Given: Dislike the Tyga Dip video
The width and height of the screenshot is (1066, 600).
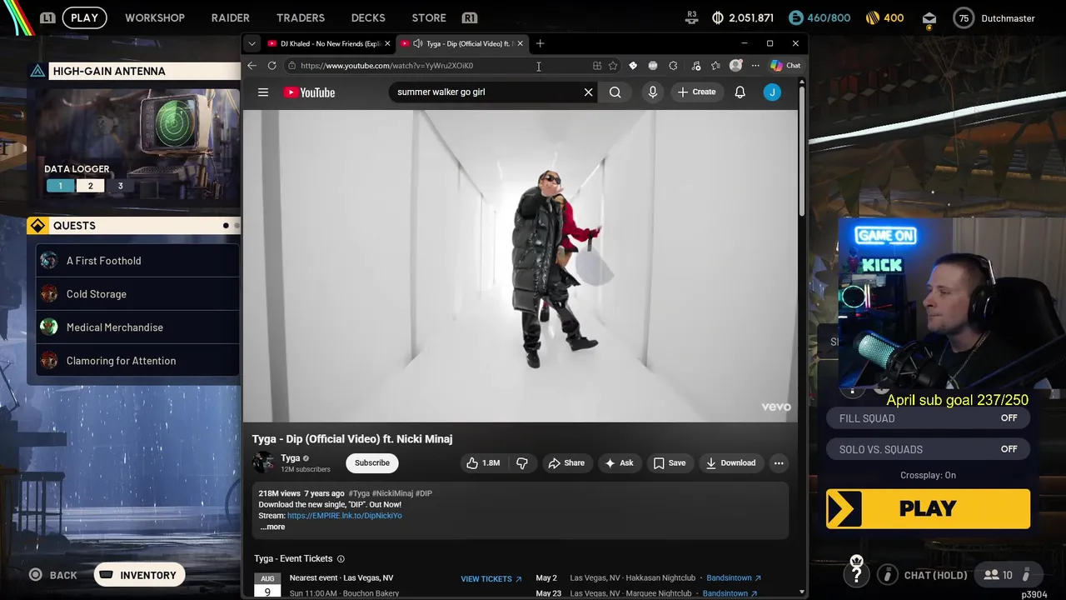Looking at the screenshot, I should tap(522, 462).
